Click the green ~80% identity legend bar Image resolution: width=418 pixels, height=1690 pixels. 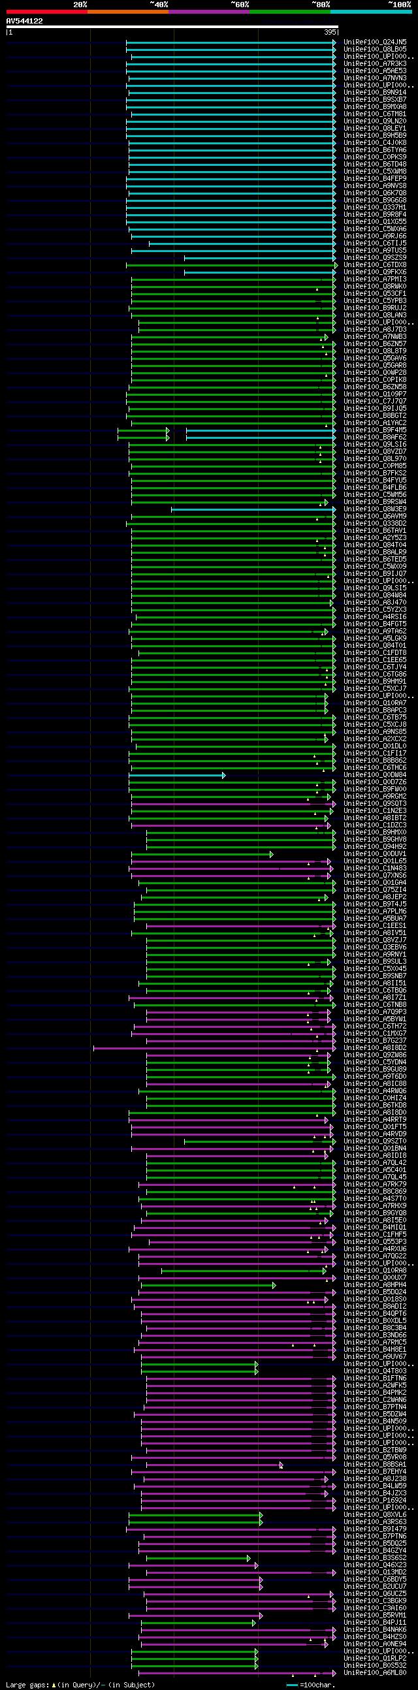click(289, 12)
